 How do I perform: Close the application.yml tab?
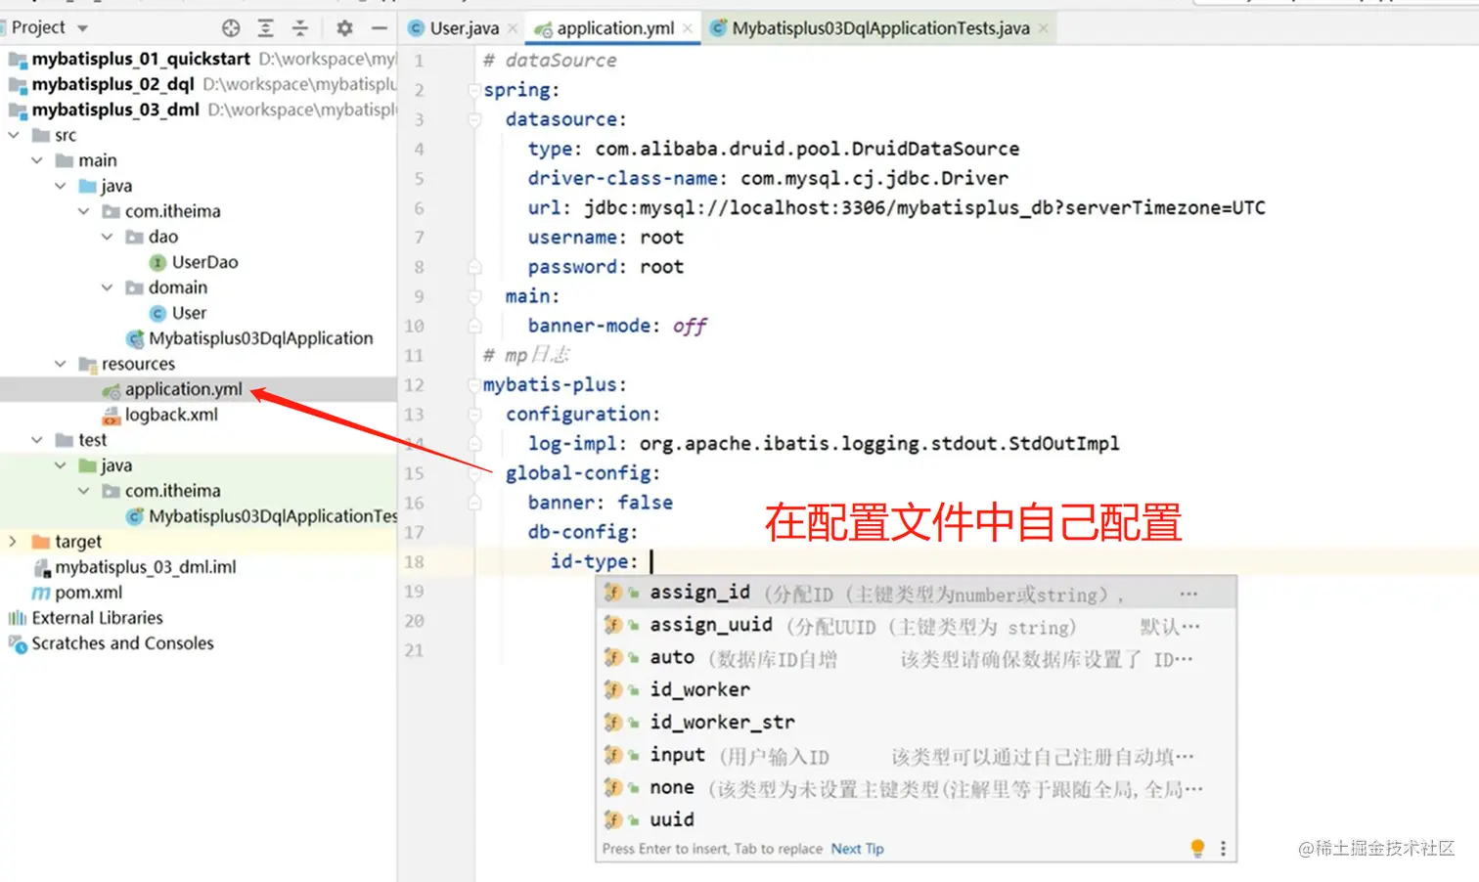[688, 28]
